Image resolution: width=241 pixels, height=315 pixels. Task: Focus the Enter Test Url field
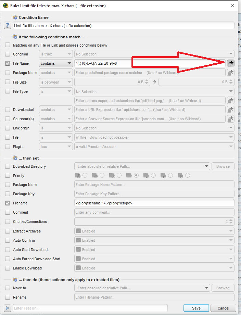tap(90, 308)
